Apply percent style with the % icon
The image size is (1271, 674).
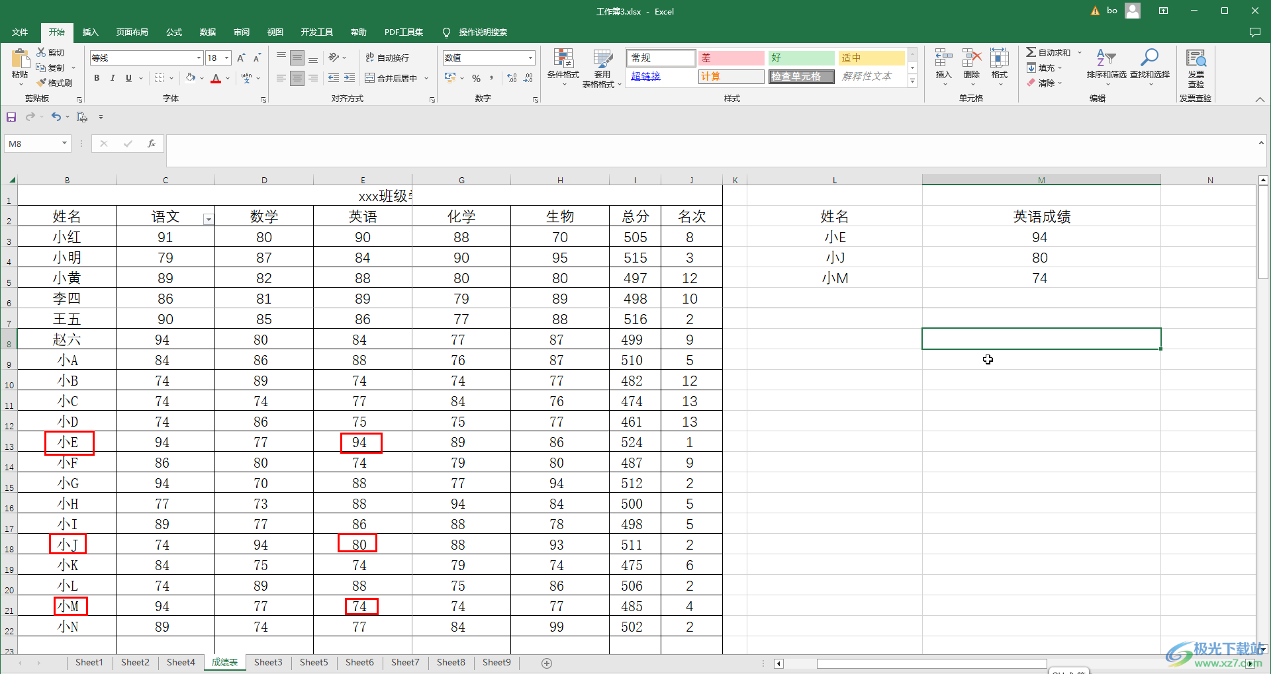click(x=476, y=78)
